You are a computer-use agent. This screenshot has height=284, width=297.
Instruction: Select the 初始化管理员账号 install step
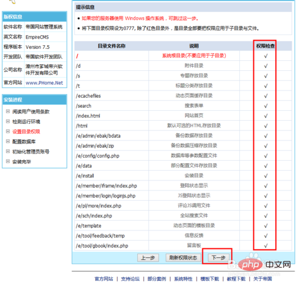(31, 152)
